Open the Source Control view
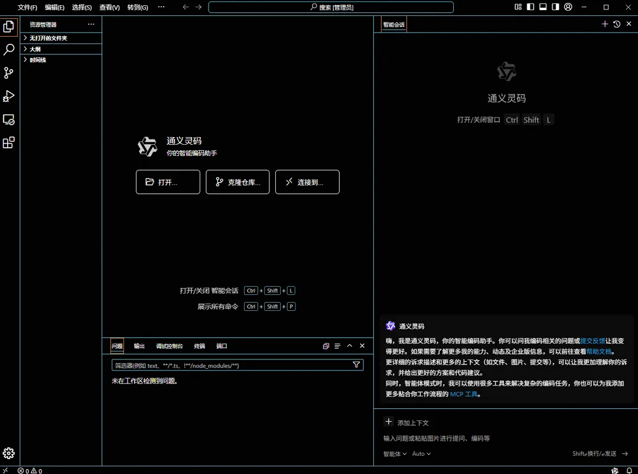 point(8,73)
